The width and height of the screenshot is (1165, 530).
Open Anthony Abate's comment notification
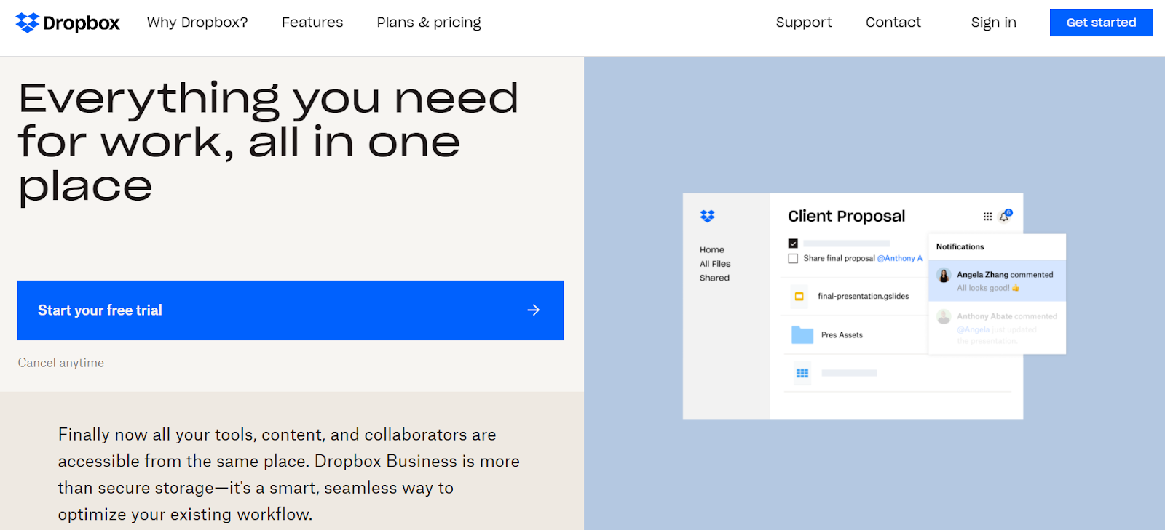point(997,328)
